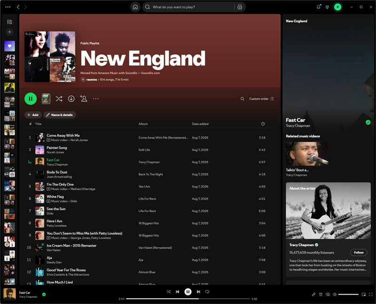Select the 'White Flag' track row

[x=150, y=199]
